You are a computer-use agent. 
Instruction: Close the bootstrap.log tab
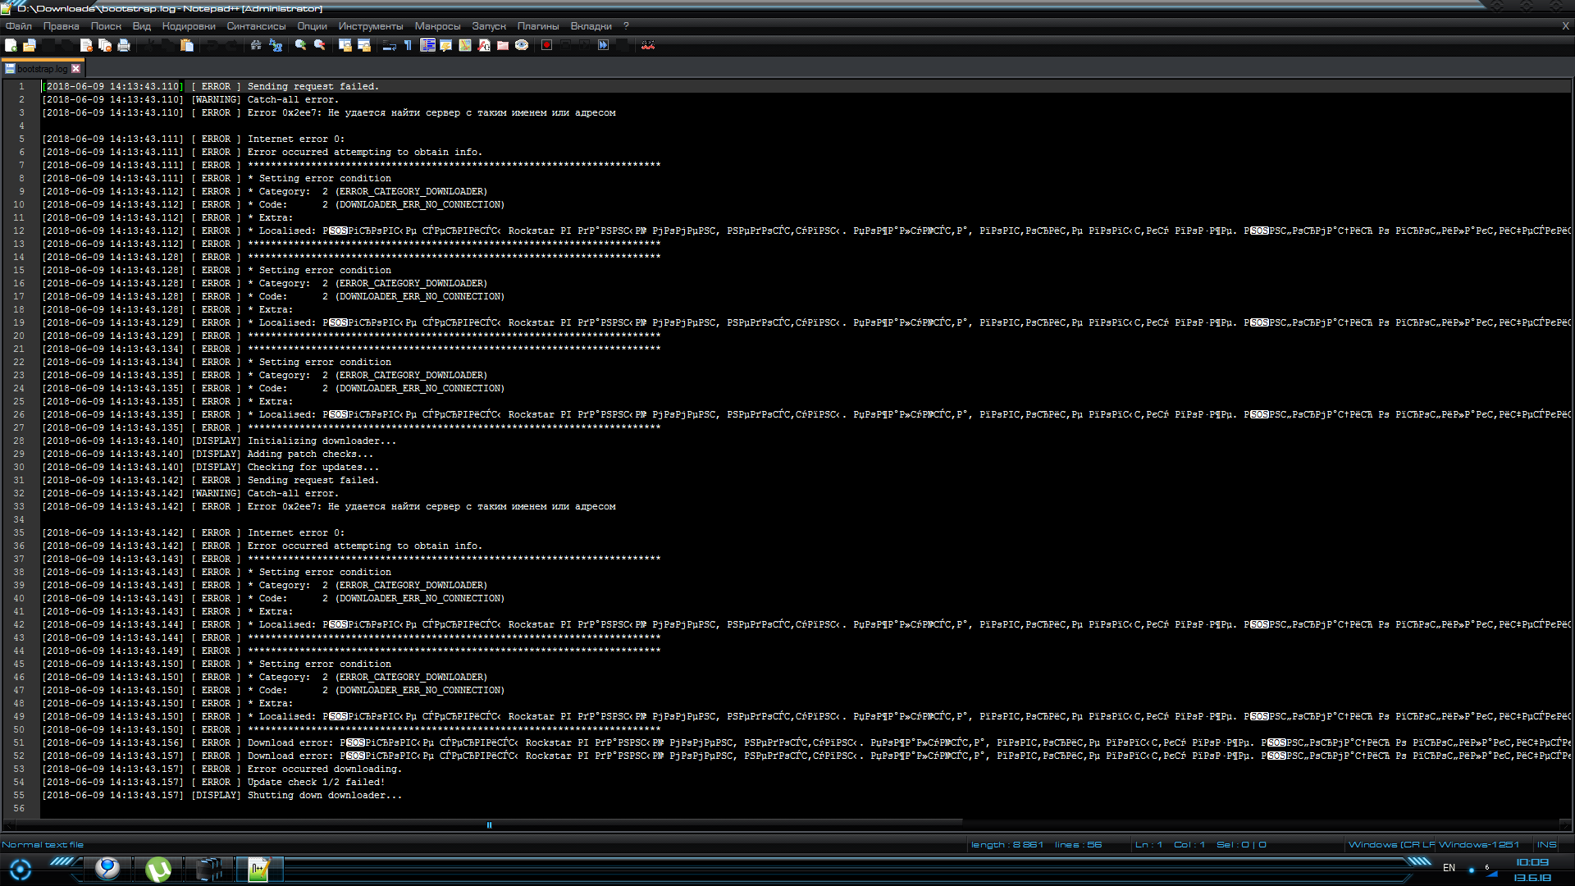click(76, 69)
